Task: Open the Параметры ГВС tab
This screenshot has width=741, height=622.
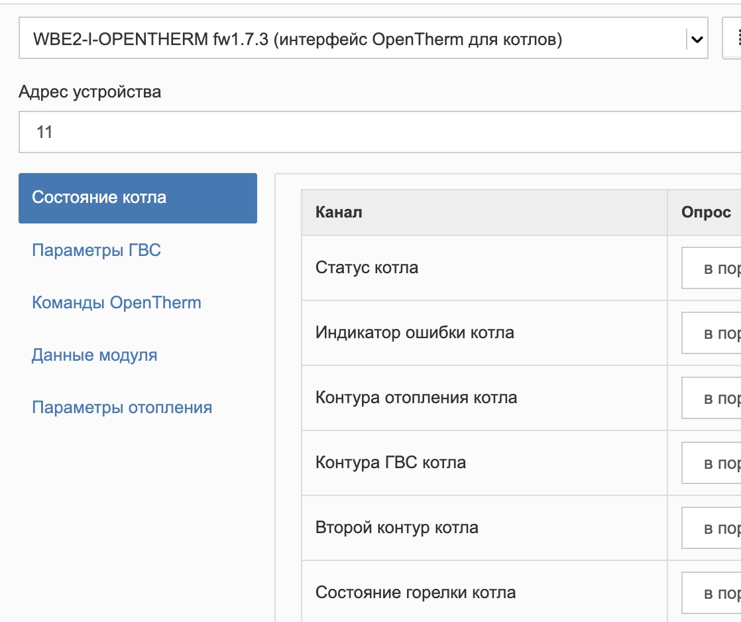Action: pos(96,250)
